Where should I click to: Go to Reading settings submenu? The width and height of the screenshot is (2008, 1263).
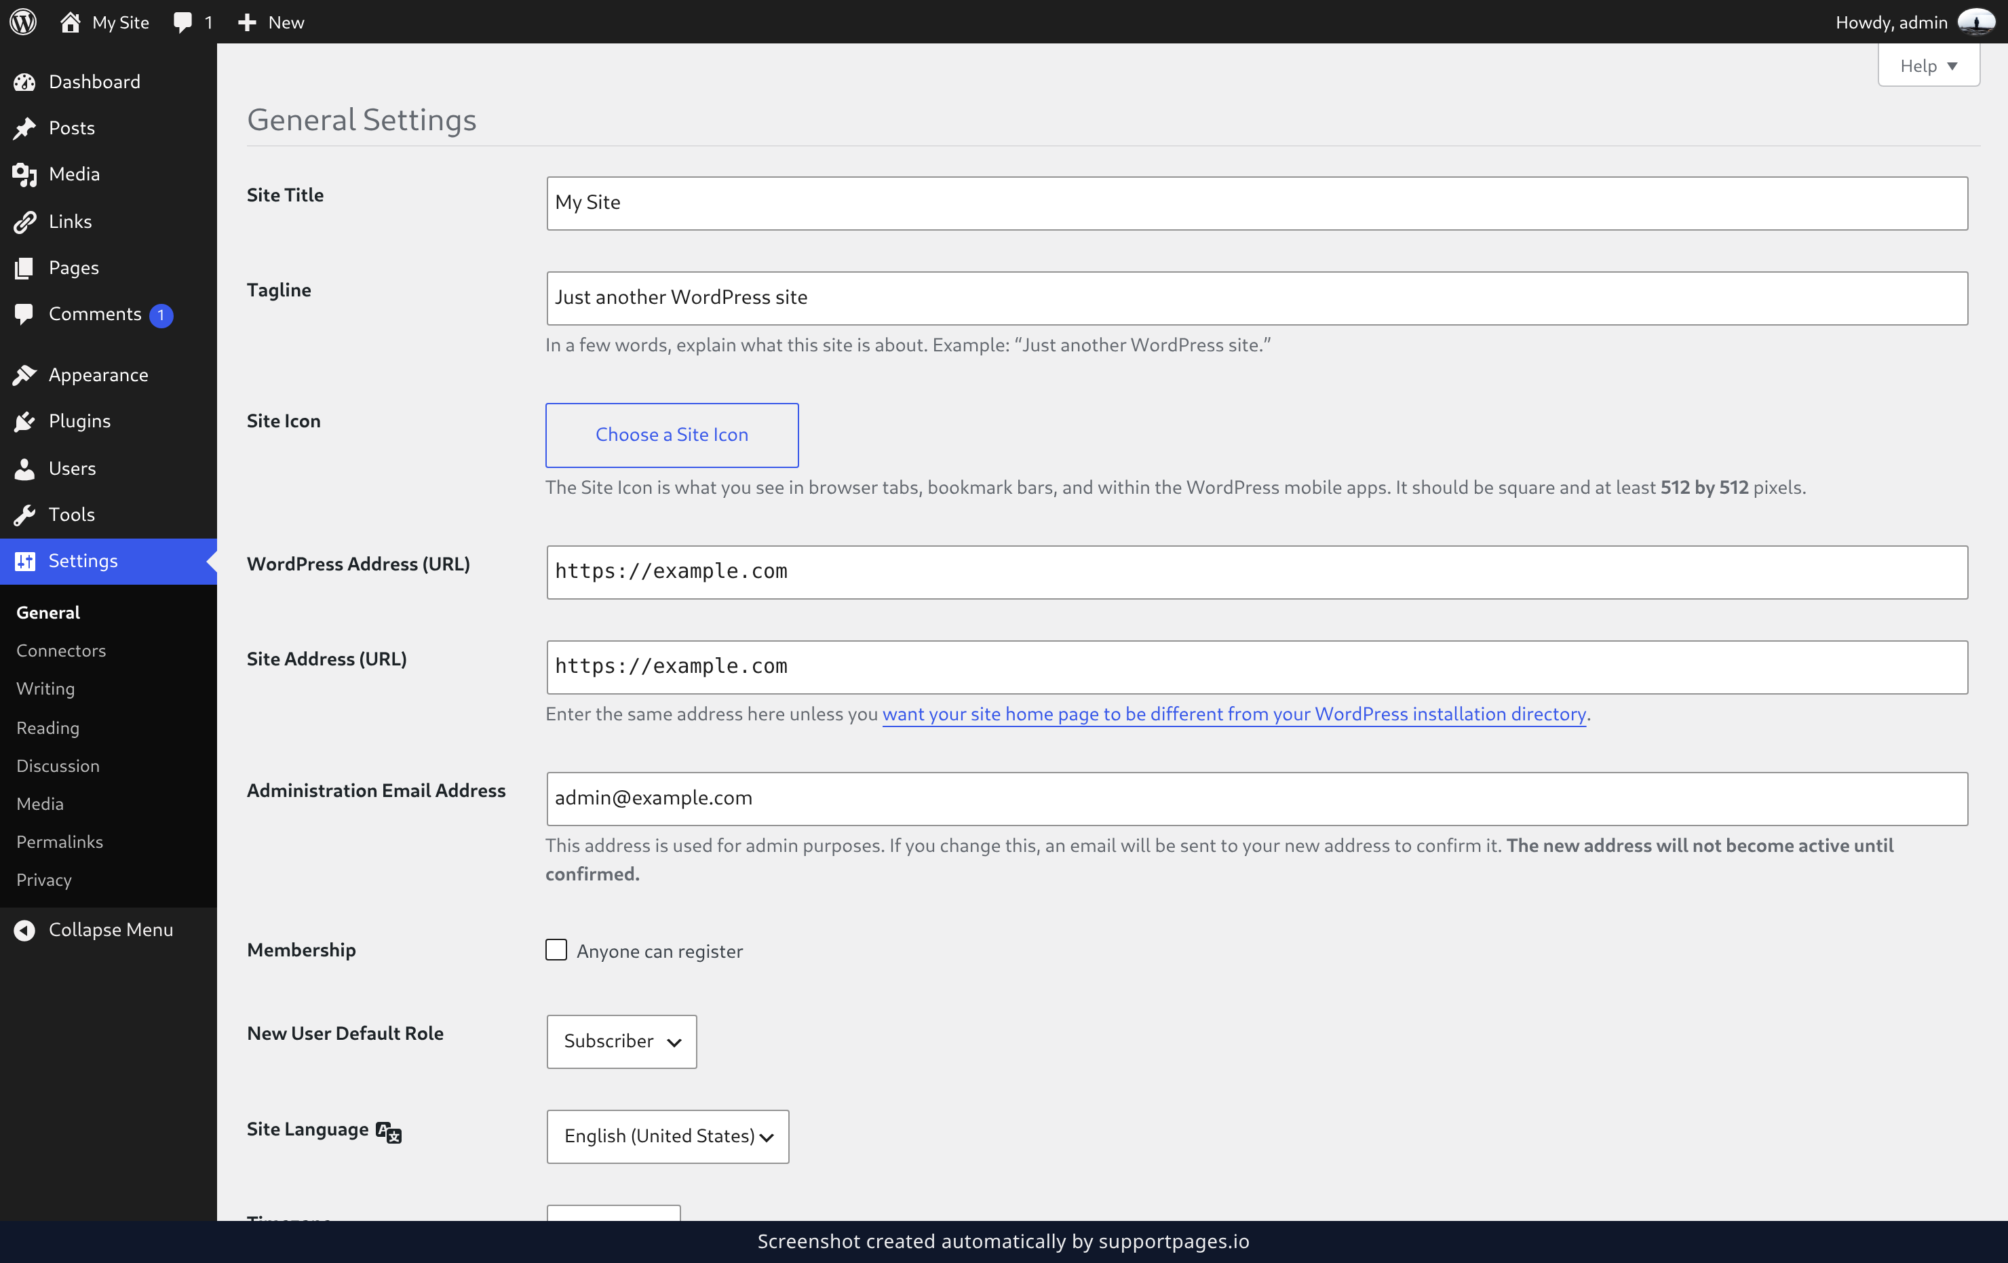point(47,728)
